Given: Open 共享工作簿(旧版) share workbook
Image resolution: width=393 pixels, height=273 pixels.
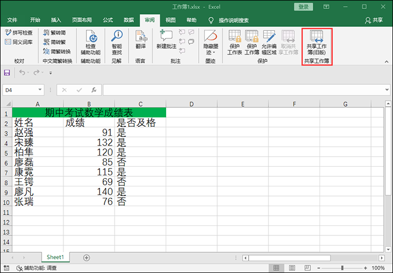Looking at the screenshot, I should click(x=317, y=42).
